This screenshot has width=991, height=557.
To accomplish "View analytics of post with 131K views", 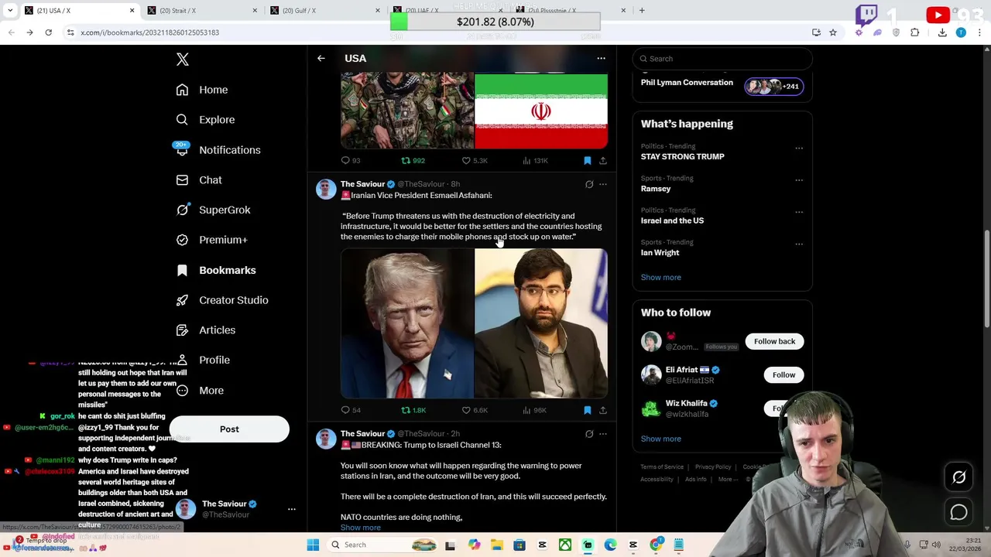I will (535, 161).
